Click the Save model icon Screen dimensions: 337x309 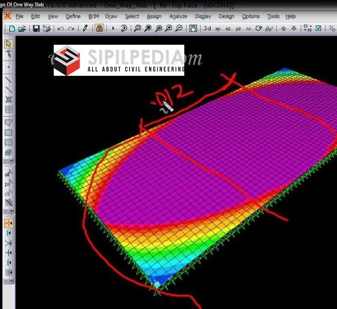tap(36, 28)
